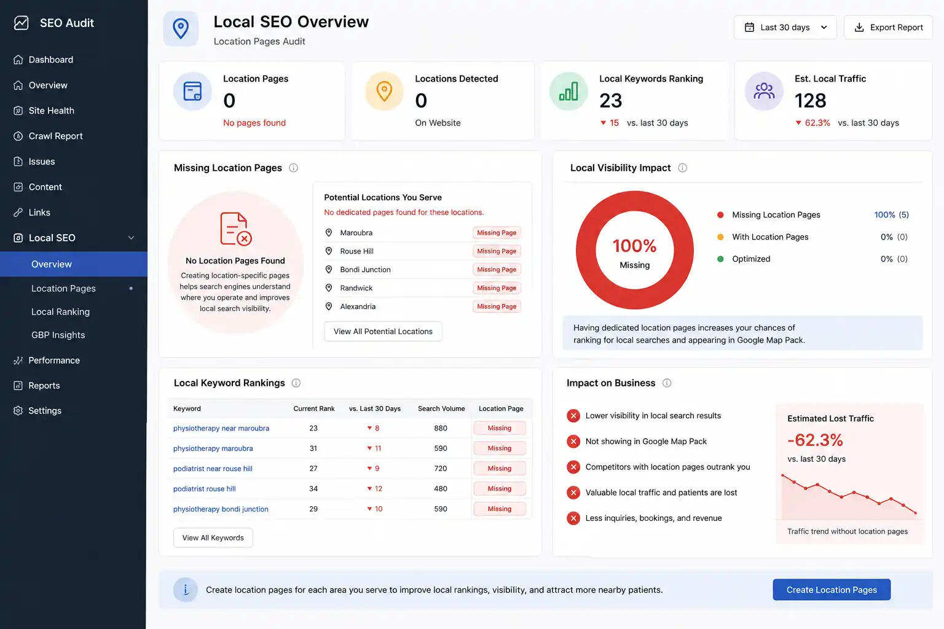Image resolution: width=944 pixels, height=629 pixels.
Task: Click the Create Location Pages button
Action: (x=832, y=590)
